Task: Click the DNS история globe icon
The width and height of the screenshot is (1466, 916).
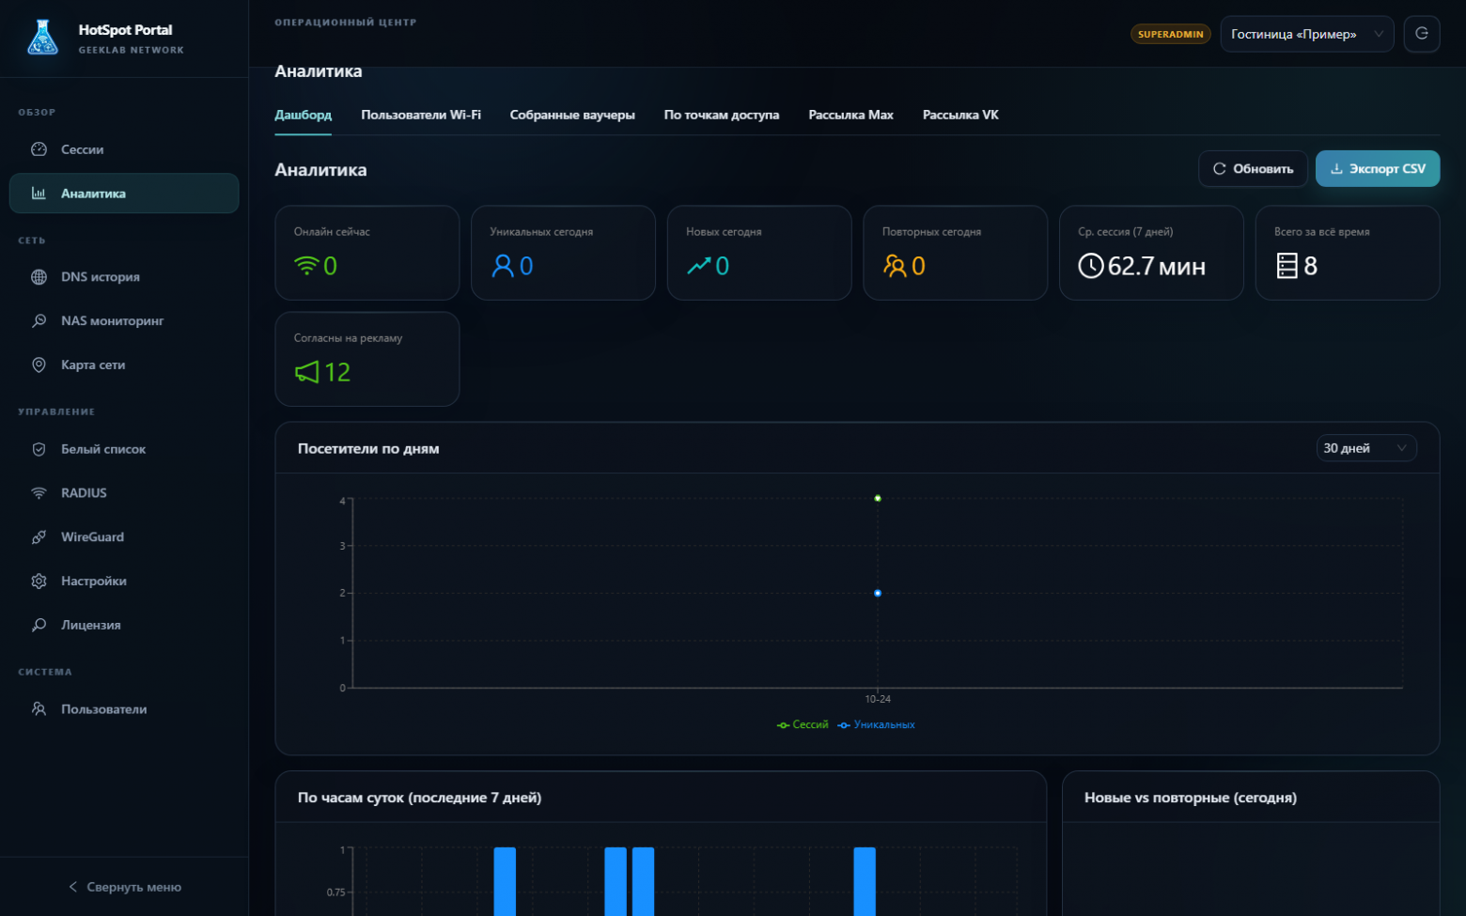Action: coord(39,277)
